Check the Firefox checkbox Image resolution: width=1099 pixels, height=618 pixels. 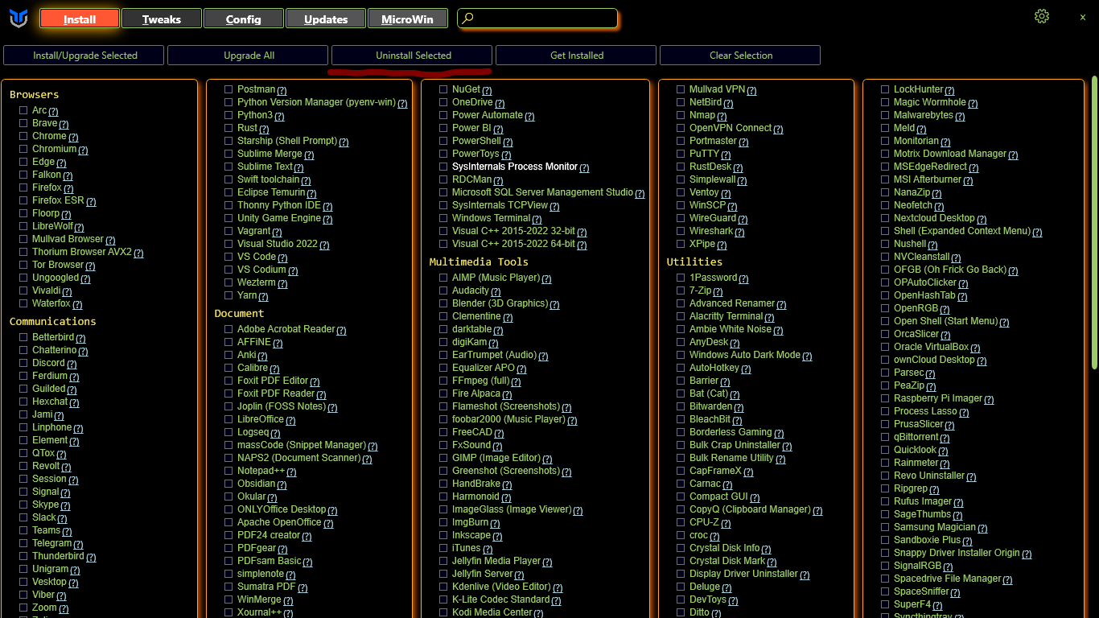pyautogui.click(x=24, y=187)
